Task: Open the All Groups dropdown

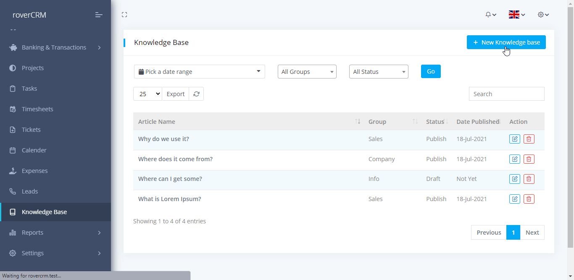Action: coord(307,72)
